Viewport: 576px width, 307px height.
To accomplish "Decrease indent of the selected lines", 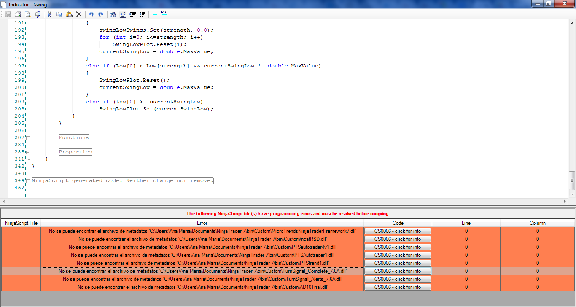I will [132, 14].
